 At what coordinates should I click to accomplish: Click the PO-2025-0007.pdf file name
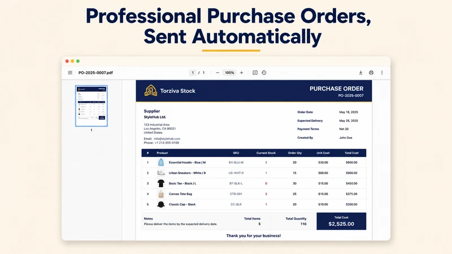[95, 73]
